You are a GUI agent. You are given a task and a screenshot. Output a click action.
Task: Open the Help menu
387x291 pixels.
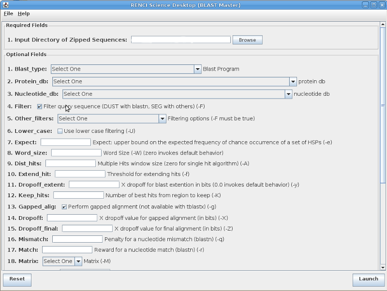click(24, 14)
